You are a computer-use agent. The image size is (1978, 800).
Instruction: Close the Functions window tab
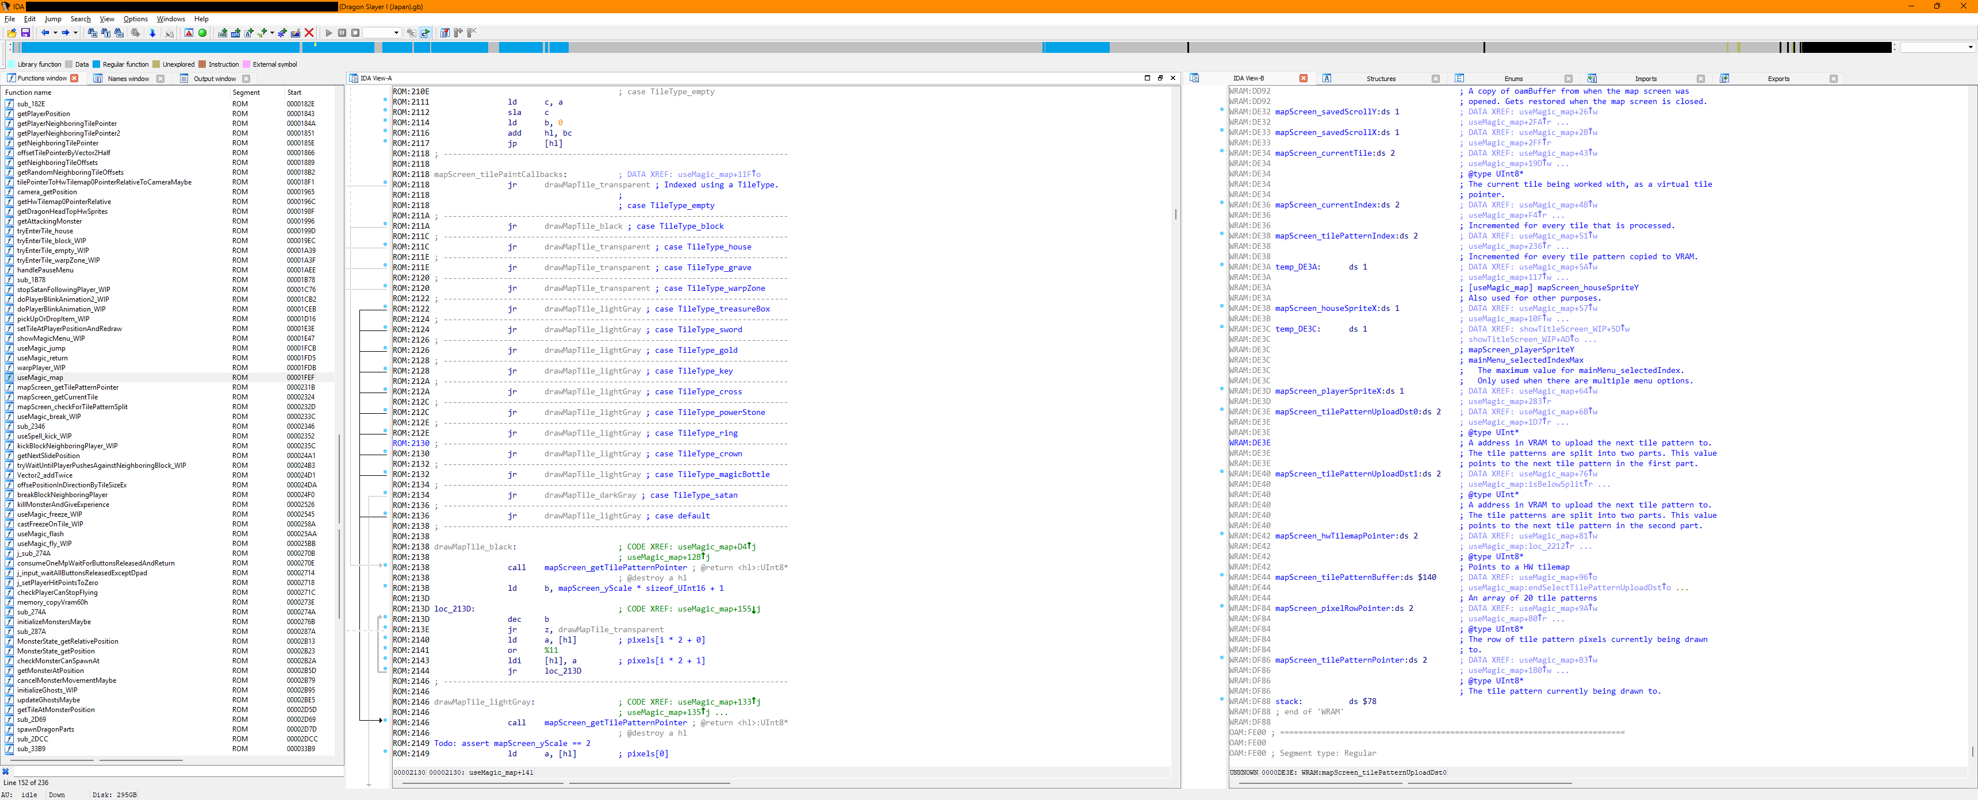coord(75,78)
